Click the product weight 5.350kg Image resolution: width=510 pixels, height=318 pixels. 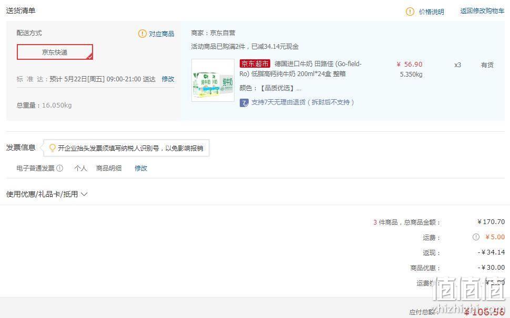411,75
